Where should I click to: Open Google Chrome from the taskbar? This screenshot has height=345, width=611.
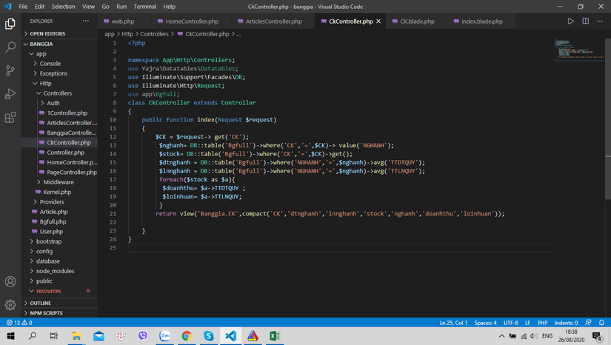tap(187, 336)
